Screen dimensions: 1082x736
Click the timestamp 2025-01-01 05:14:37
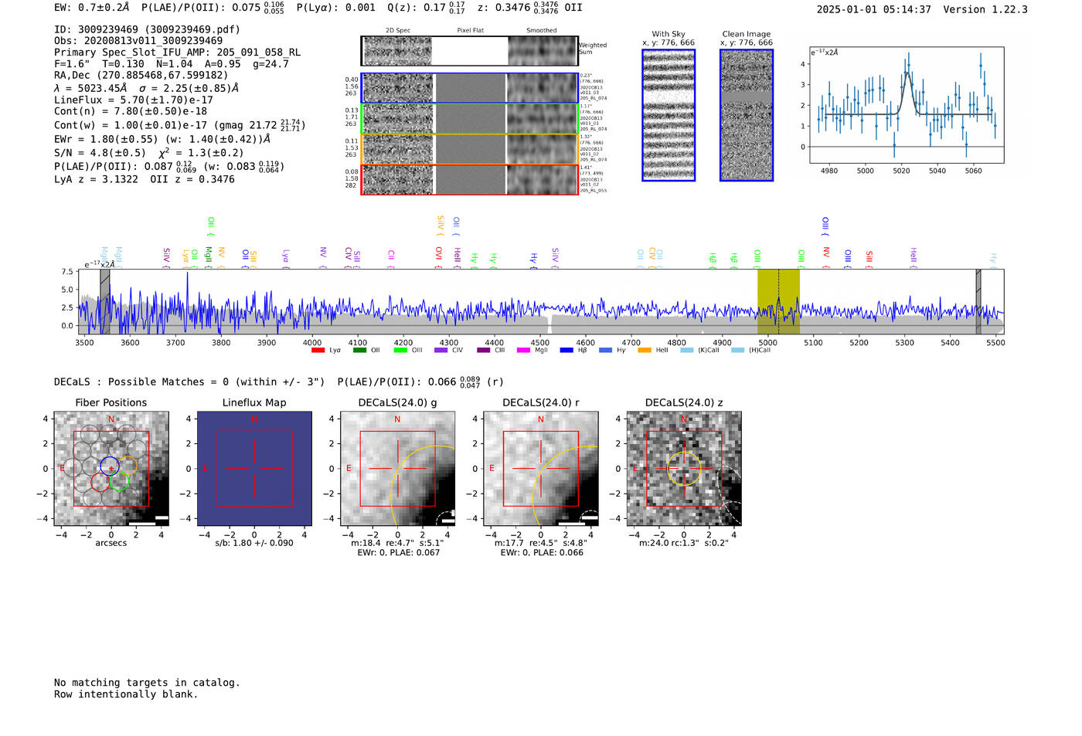click(874, 9)
